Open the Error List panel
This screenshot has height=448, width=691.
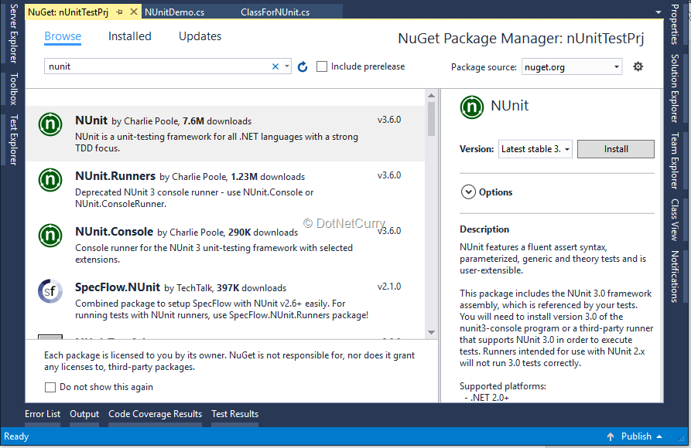coord(43,414)
